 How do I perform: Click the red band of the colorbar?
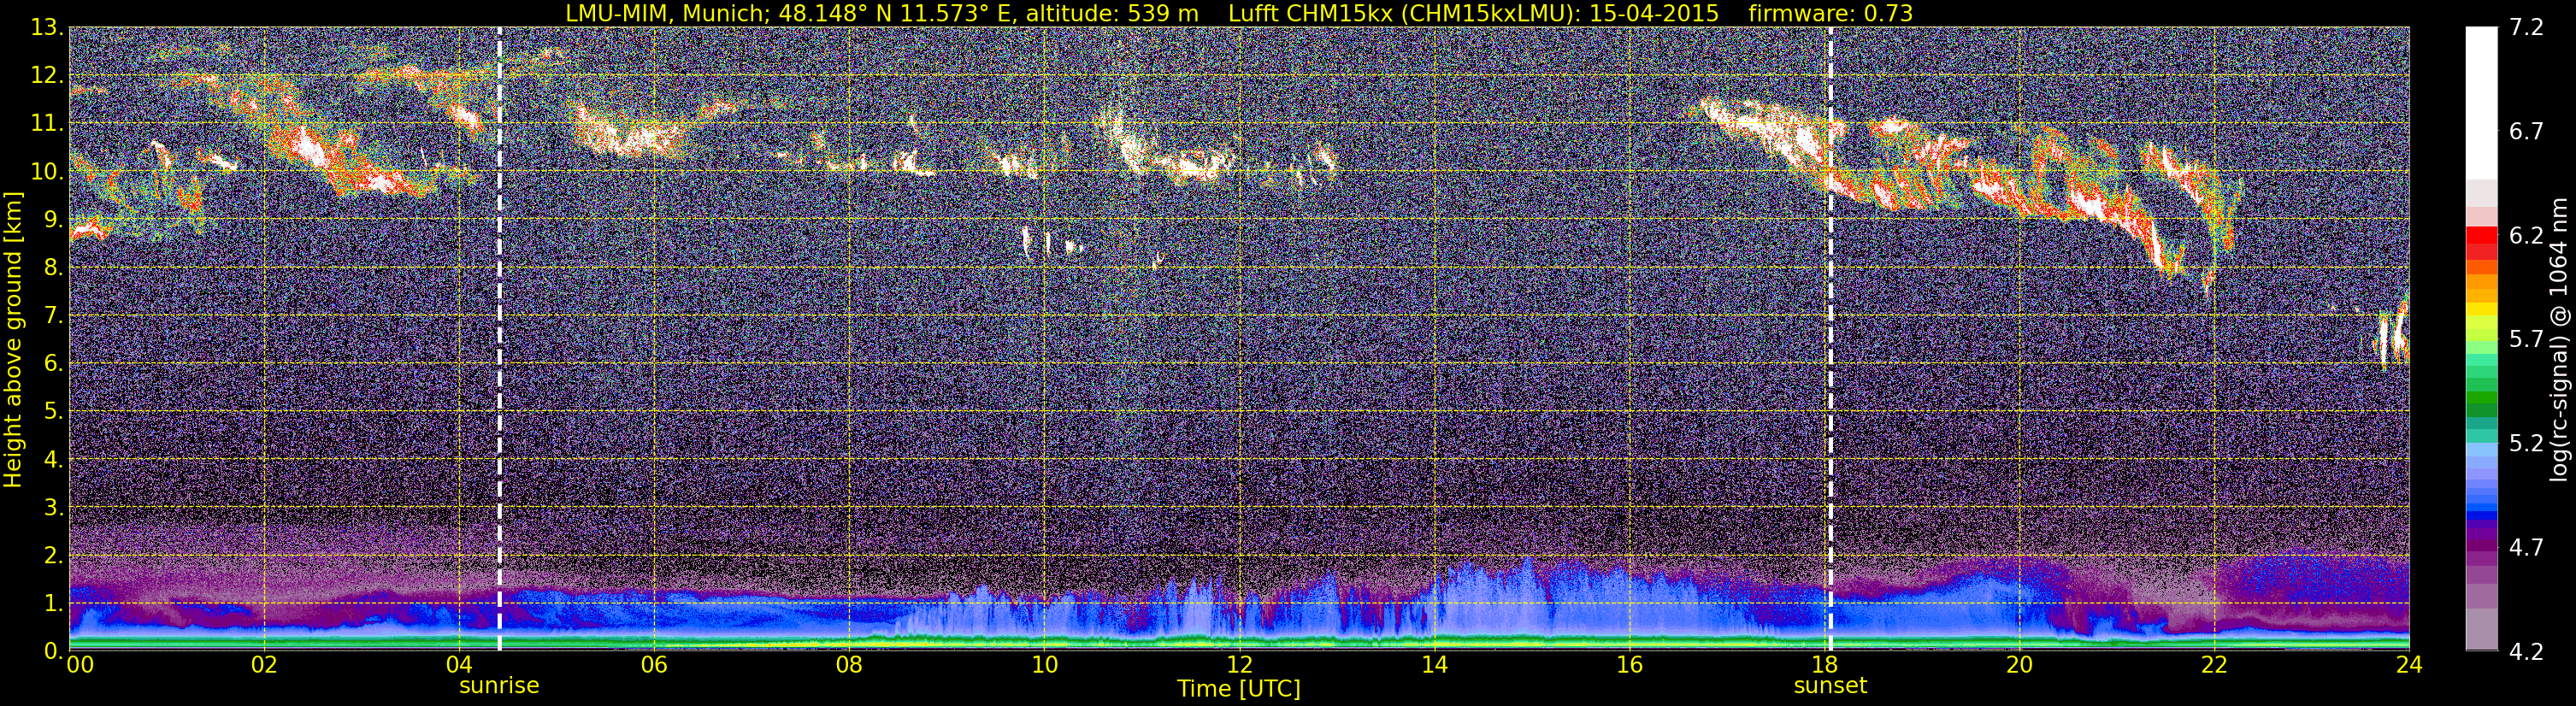pos(2481,237)
